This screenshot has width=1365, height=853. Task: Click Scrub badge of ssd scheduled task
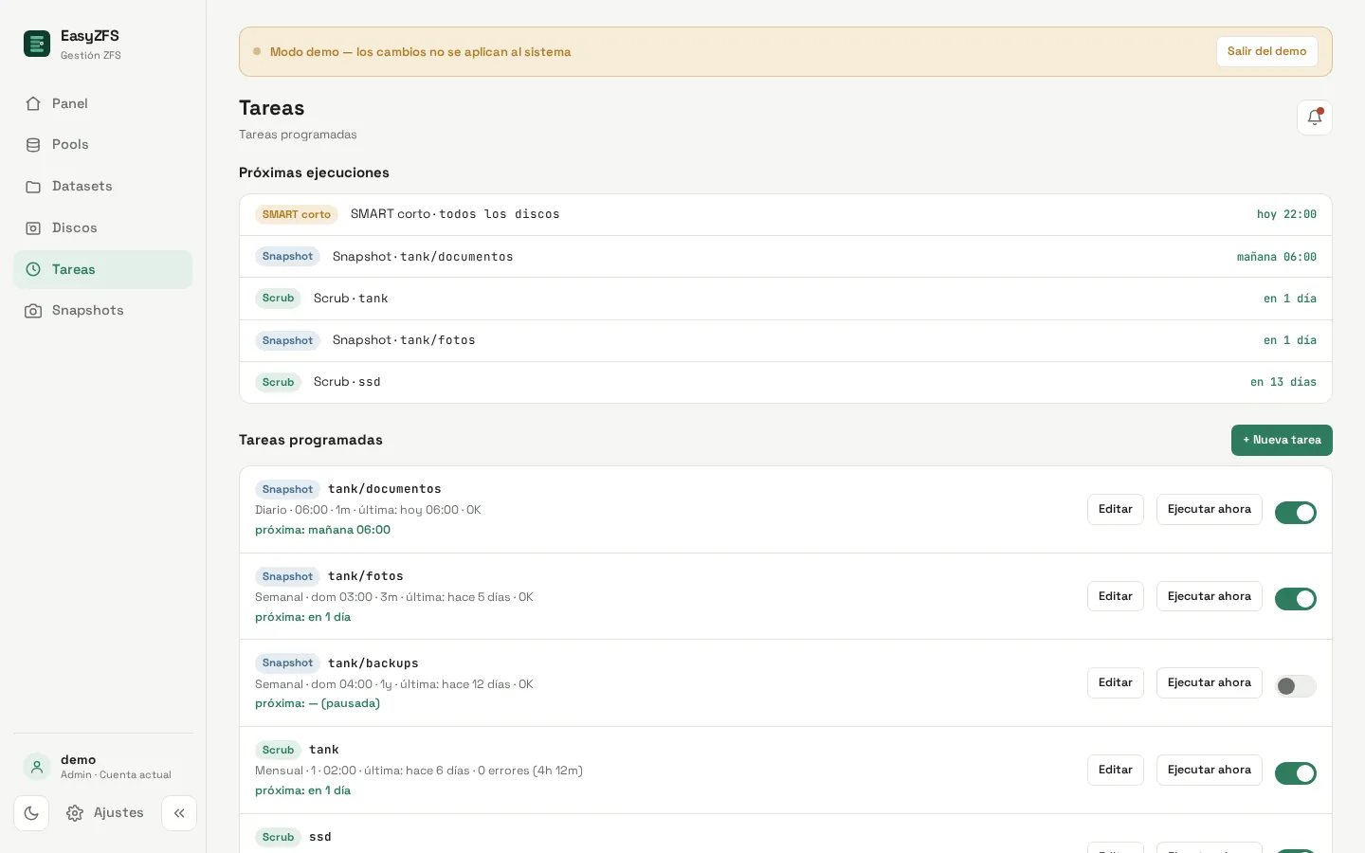(278, 837)
